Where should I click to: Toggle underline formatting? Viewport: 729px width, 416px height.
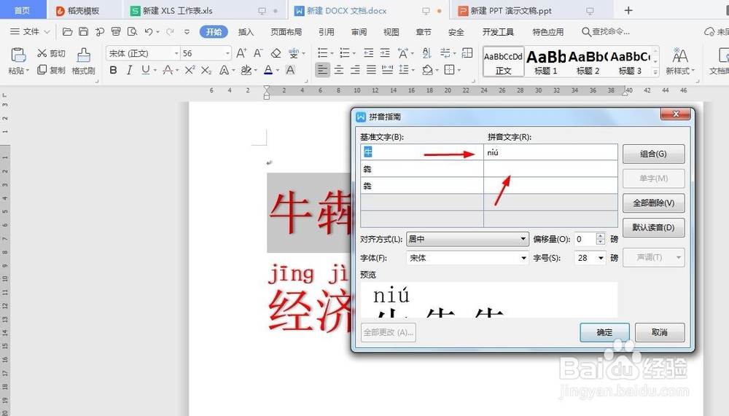tap(146, 70)
